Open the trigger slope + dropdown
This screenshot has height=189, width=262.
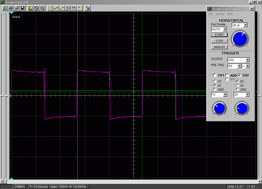(248, 66)
